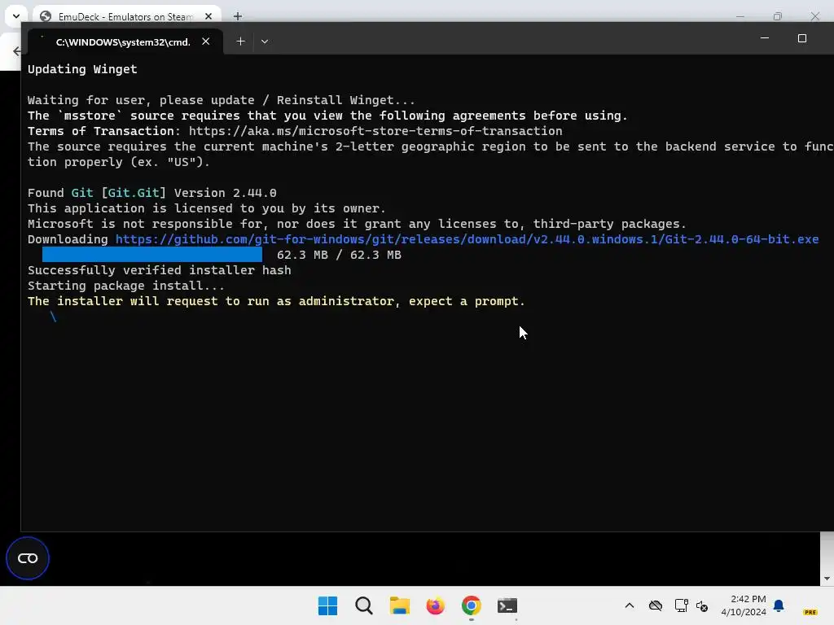
Task: Open the network display tray icon
Action: pos(681,605)
